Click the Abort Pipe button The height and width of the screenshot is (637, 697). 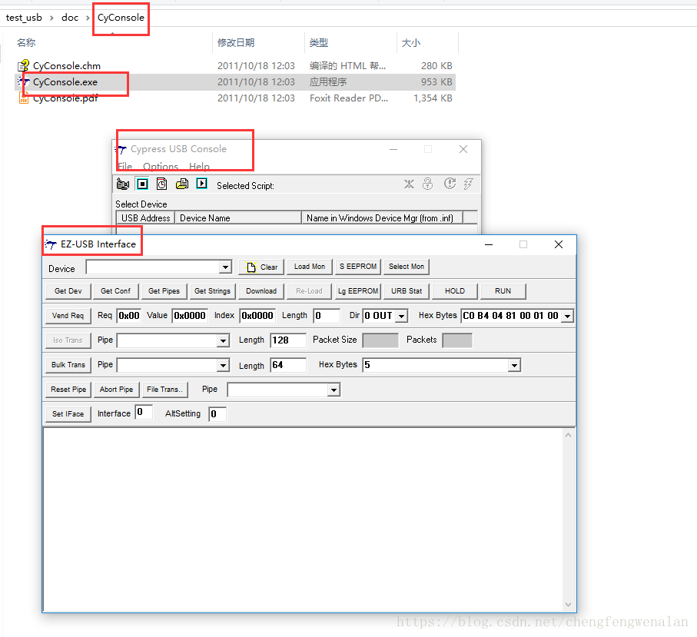117,390
